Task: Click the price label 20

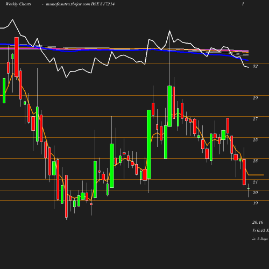Action: pyautogui.click(x=255, y=193)
